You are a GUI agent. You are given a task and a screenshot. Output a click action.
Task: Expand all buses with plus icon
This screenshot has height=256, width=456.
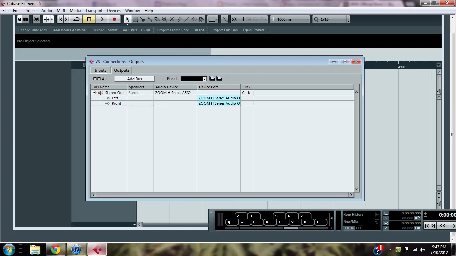click(x=95, y=79)
